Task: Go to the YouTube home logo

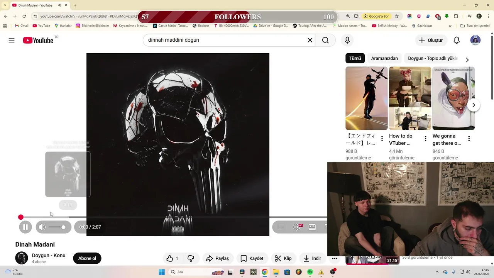Action: tap(38, 40)
